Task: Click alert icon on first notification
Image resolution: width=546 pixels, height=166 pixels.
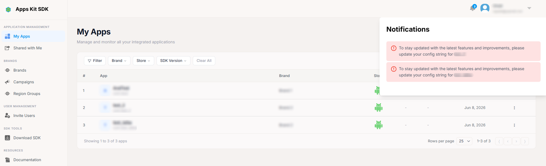Action: point(394,48)
